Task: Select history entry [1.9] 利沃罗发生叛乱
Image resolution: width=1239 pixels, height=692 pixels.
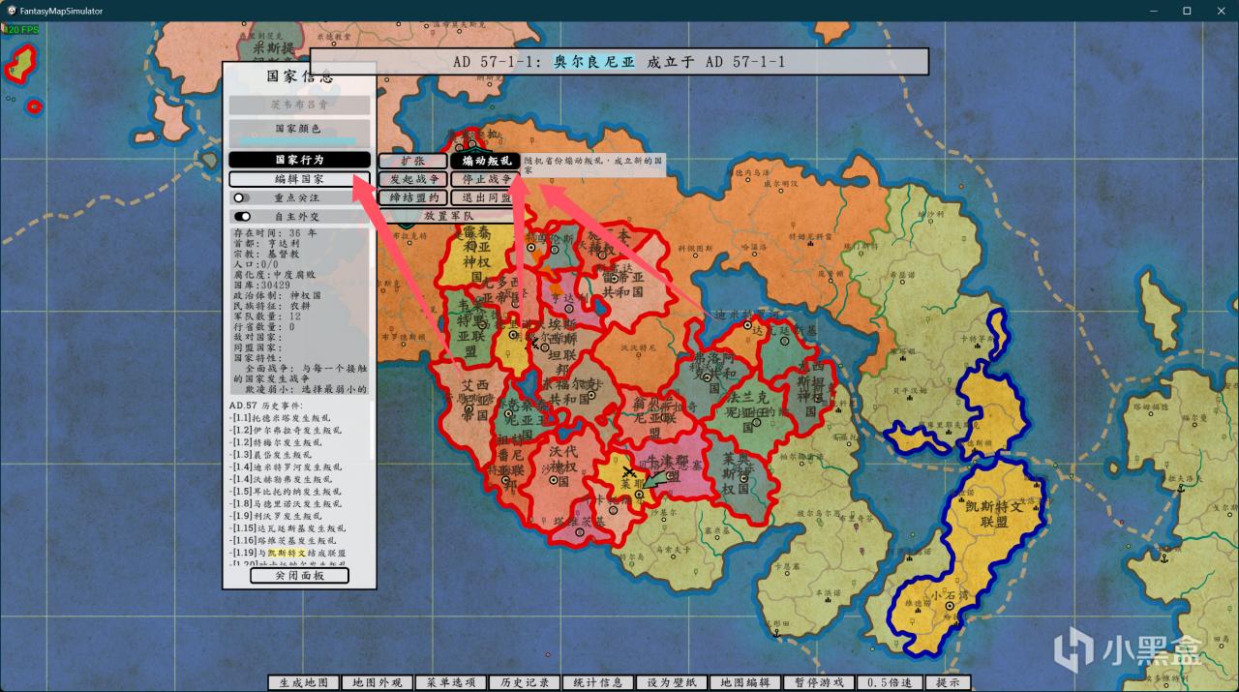Action: point(275,516)
